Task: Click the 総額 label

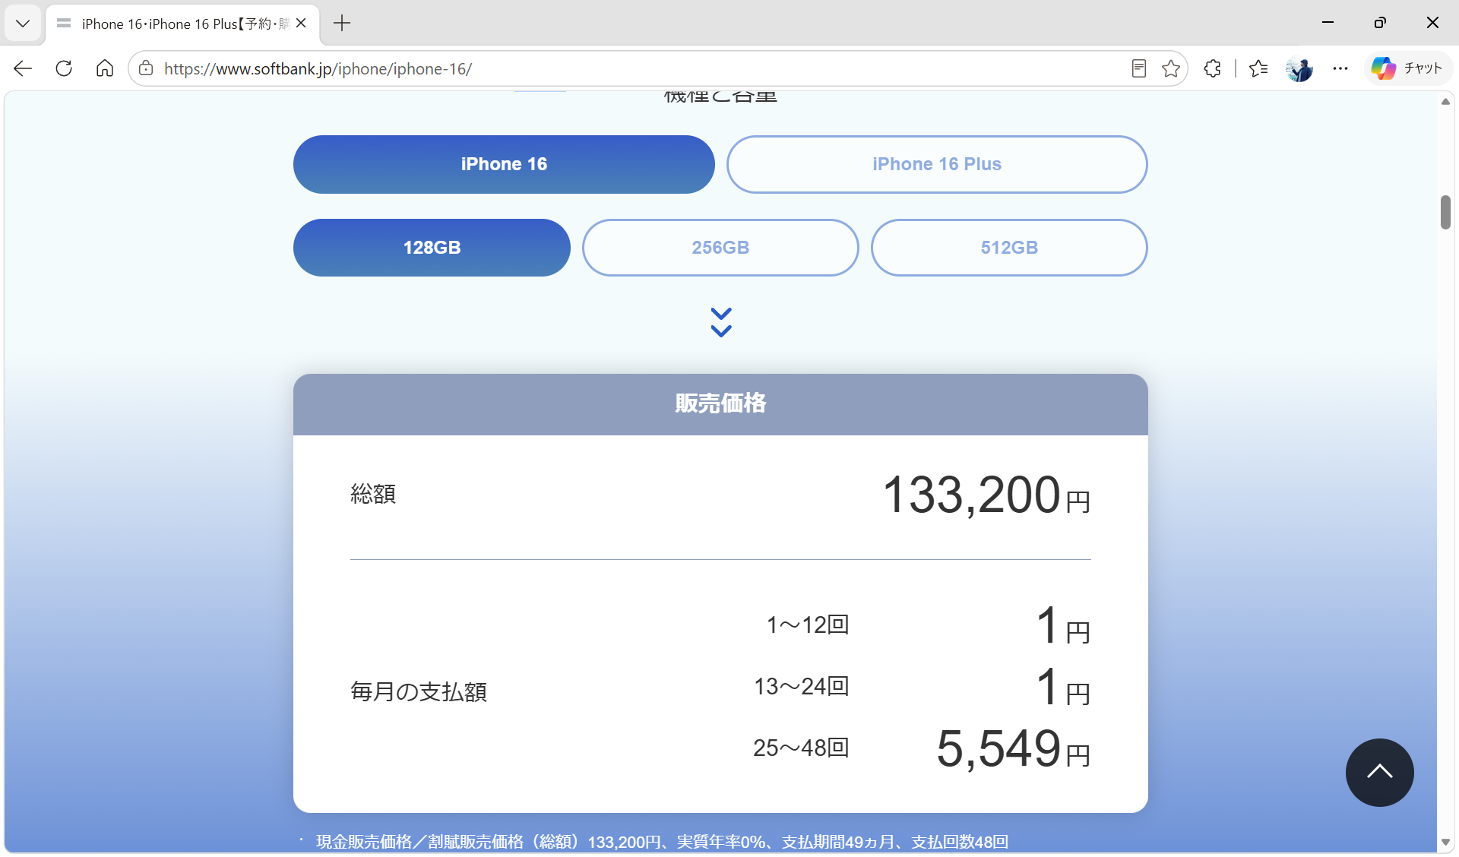Action: click(x=373, y=494)
